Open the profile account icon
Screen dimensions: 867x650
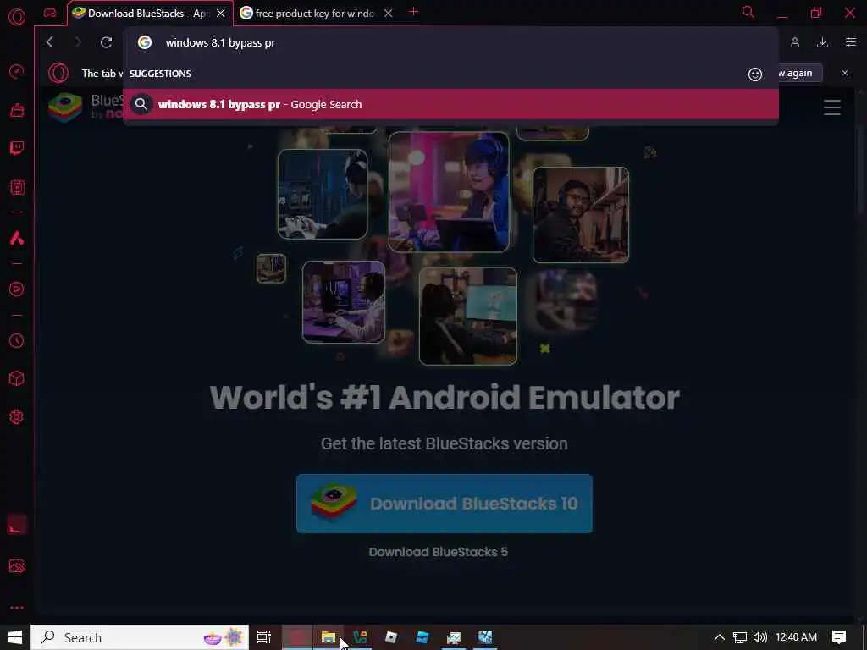coord(794,42)
